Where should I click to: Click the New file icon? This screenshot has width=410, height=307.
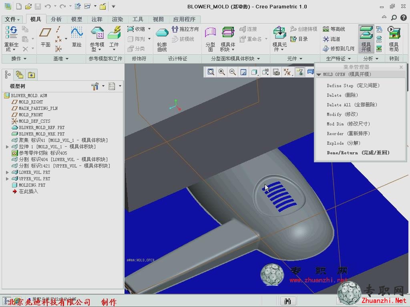pos(19,6)
